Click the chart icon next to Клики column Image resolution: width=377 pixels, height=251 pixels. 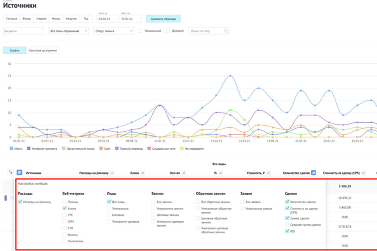coord(143,173)
